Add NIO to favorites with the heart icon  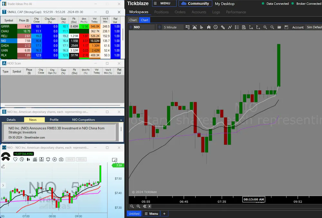click(15, 159)
